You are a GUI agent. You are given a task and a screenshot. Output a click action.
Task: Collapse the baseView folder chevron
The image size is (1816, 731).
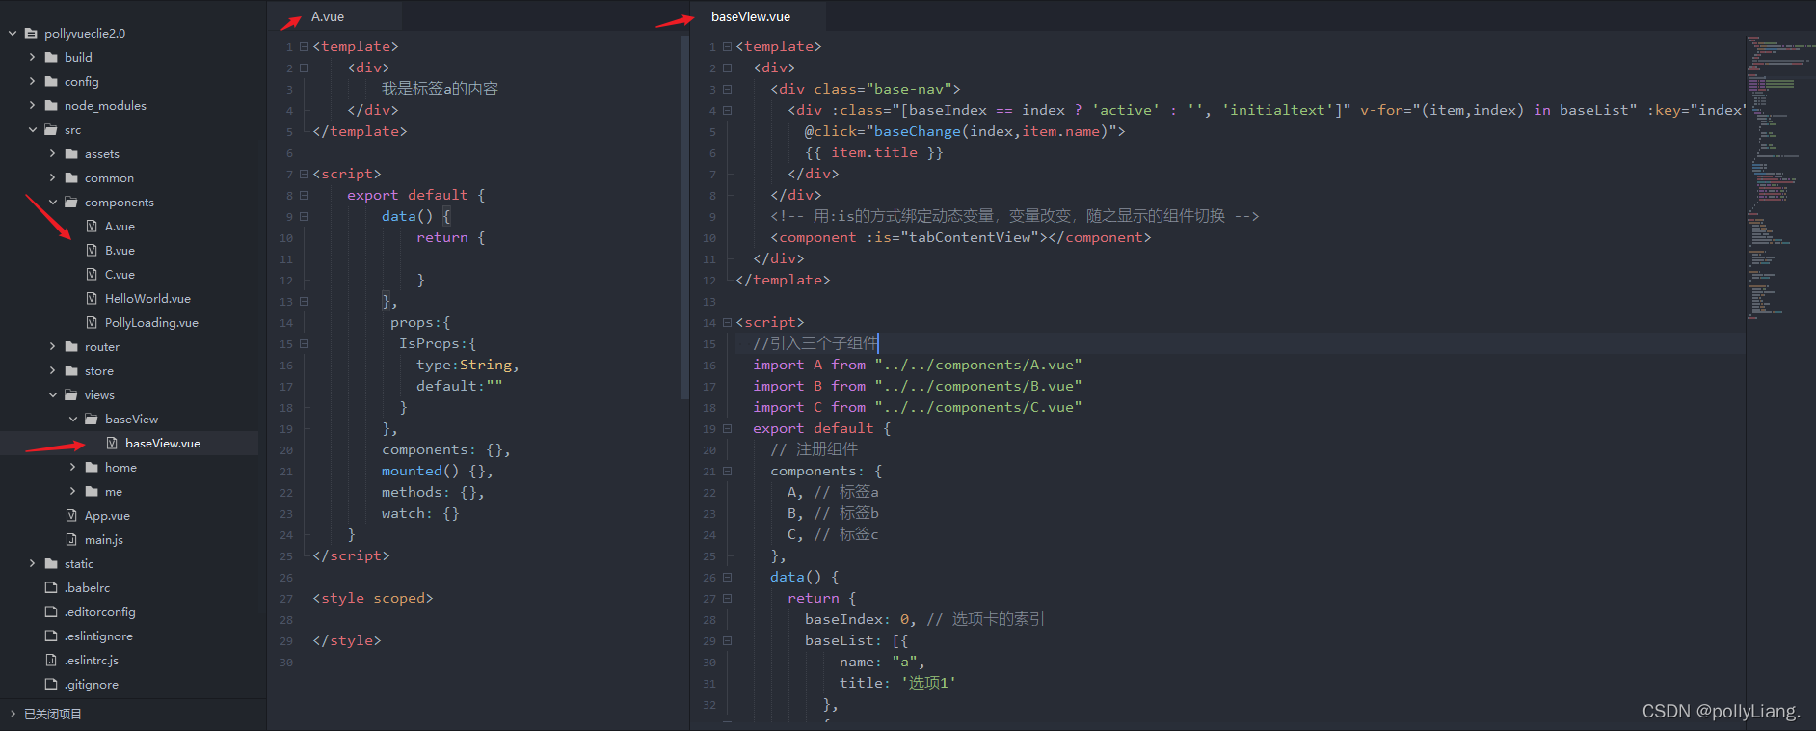72,419
